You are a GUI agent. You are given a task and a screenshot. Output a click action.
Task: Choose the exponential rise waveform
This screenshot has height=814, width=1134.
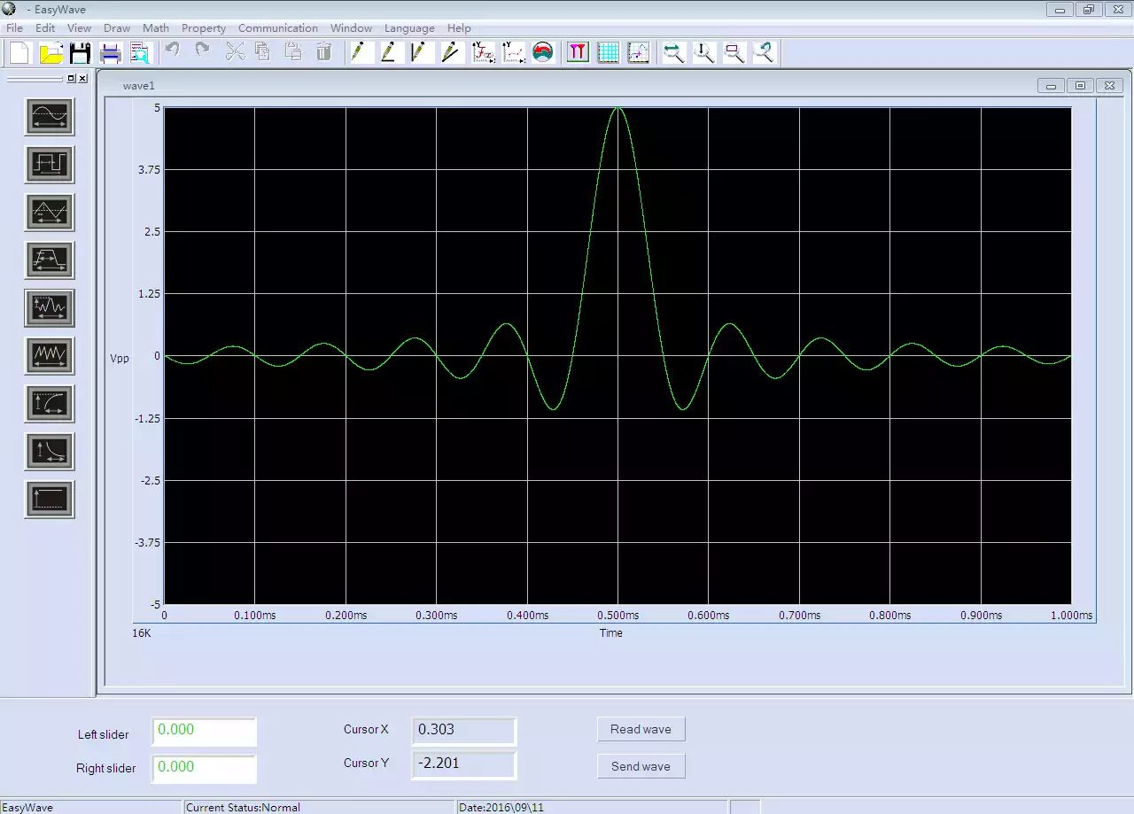(50, 404)
